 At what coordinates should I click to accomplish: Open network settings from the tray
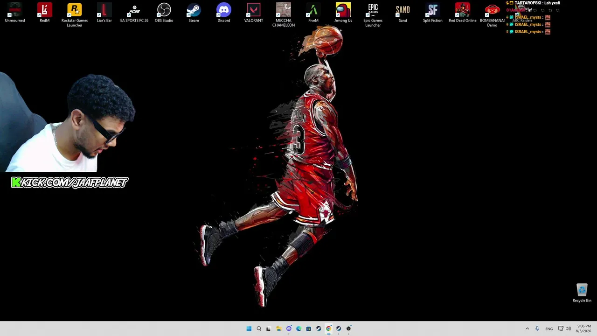(x=561, y=329)
